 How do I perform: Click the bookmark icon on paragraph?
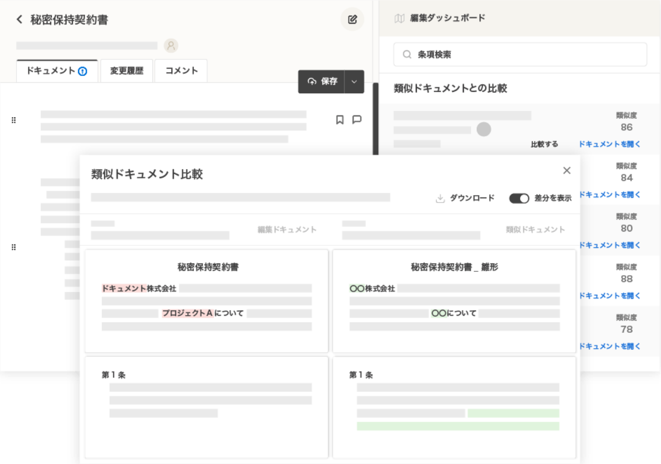tap(339, 120)
